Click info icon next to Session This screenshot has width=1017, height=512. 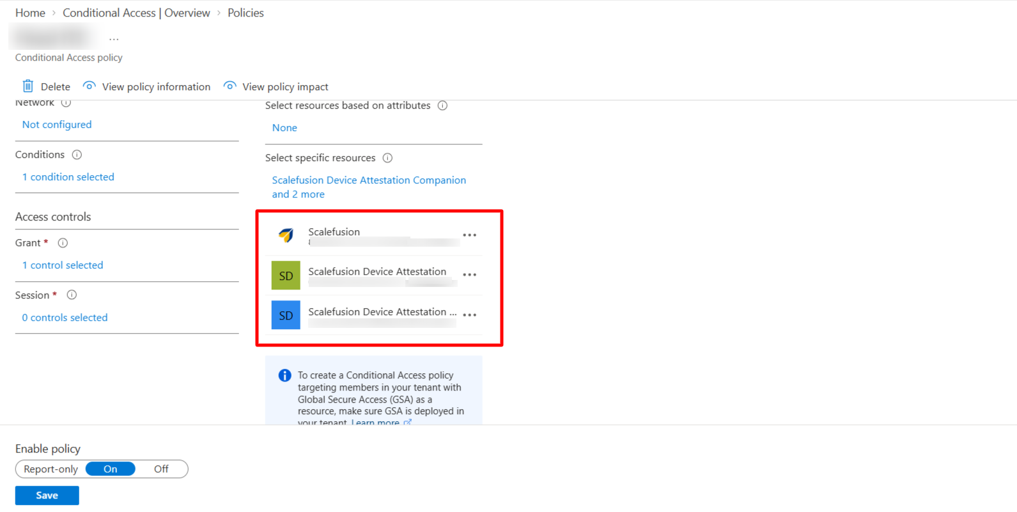tap(72, 295)
